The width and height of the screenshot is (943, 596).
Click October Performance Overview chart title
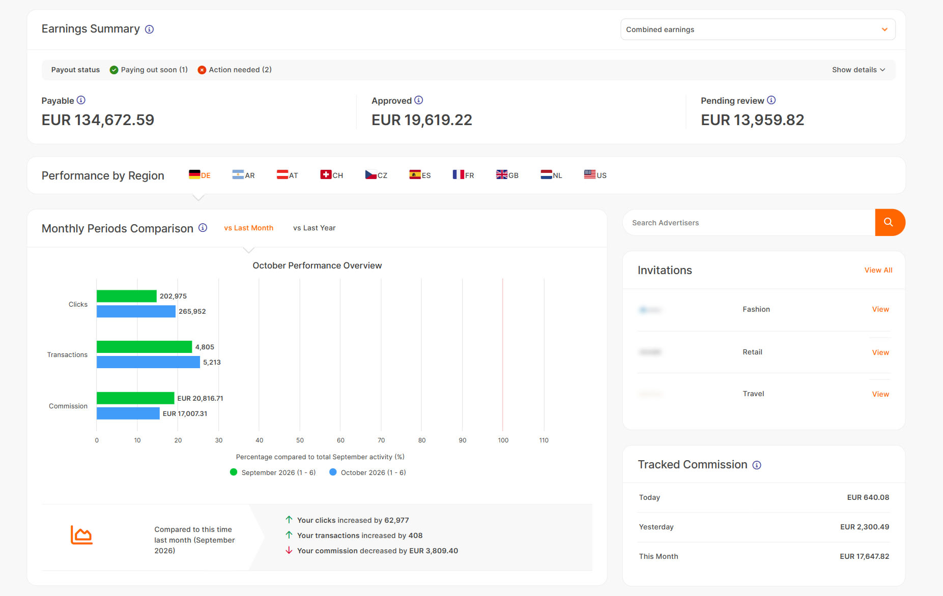pos(317,265)
